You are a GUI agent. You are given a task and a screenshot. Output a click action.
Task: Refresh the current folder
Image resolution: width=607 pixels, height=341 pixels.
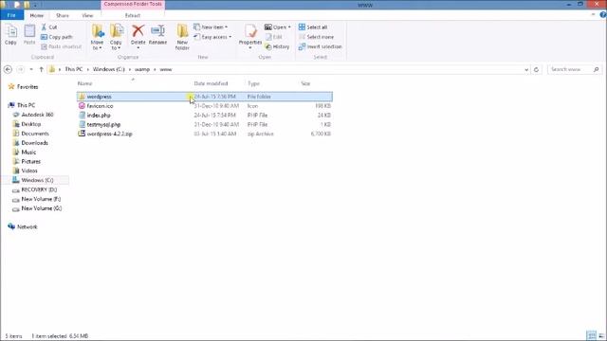(x=536, y=69)
